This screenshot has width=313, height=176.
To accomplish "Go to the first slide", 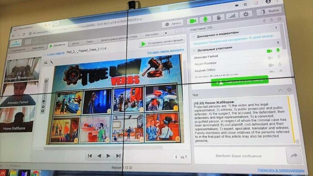I will [x=90, y=156].
